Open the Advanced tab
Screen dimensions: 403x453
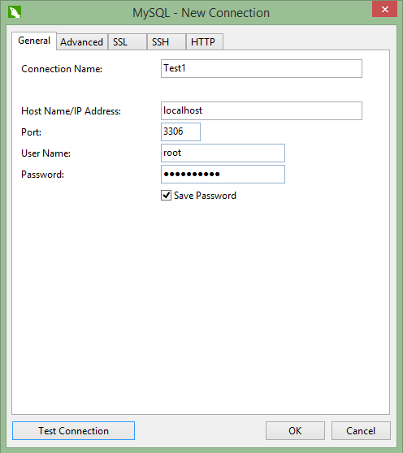pos(82,42)
